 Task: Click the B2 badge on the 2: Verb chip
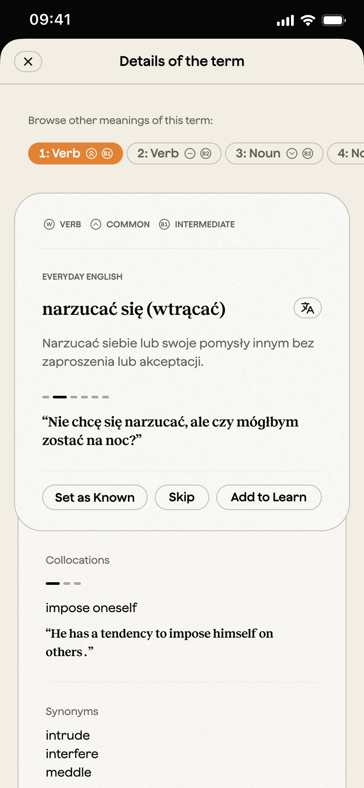pyautogui.click(x=206, y=153)
